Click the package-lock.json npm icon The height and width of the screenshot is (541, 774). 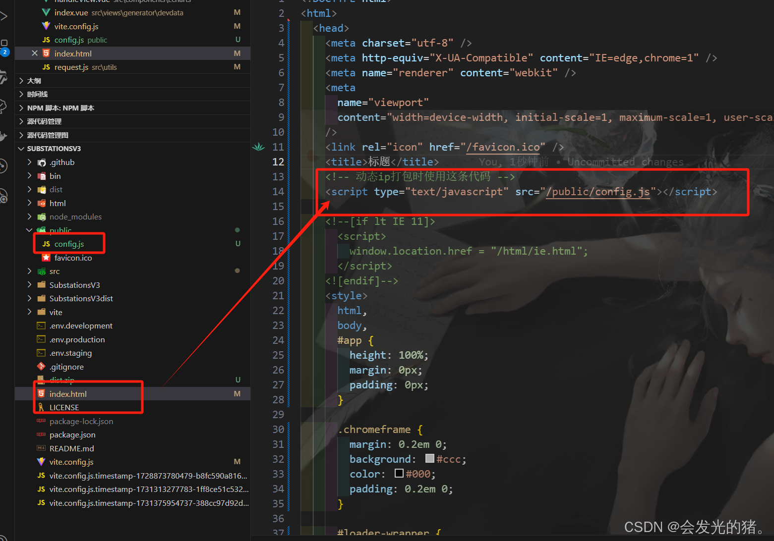41,421
